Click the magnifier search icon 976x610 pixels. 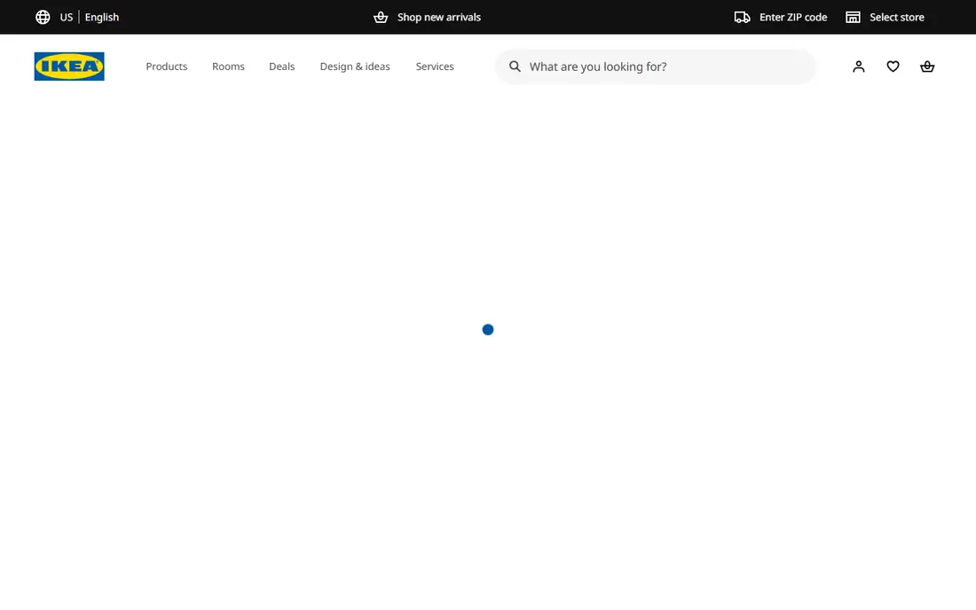pos(515,66)
